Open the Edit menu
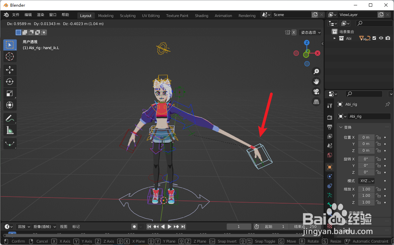394x245 pixels. [x=28, y=15]
